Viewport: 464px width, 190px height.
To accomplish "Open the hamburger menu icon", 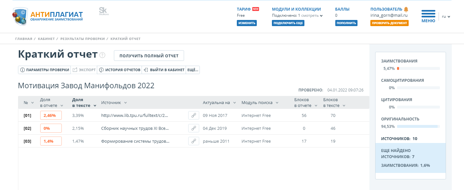I will coord(428,14).
